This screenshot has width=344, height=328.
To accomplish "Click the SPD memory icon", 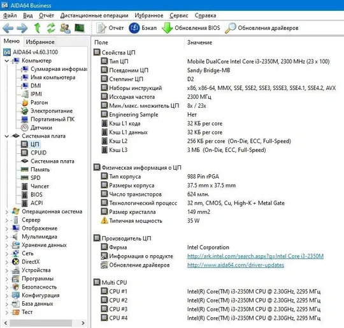I will (25, 178).
